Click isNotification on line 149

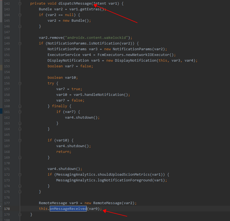pos(104,43)
